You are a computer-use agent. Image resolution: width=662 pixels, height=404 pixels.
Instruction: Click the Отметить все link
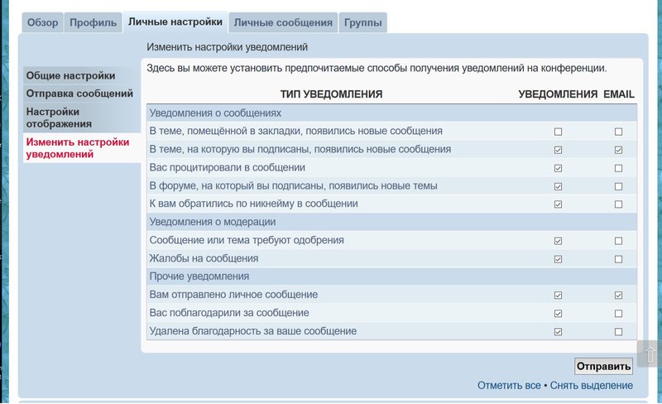(509, 386)
